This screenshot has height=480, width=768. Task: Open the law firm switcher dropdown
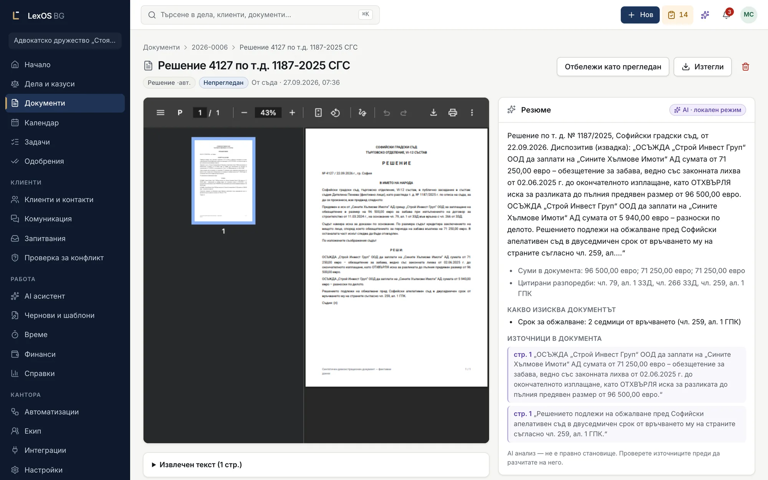[x=65, y=40]
